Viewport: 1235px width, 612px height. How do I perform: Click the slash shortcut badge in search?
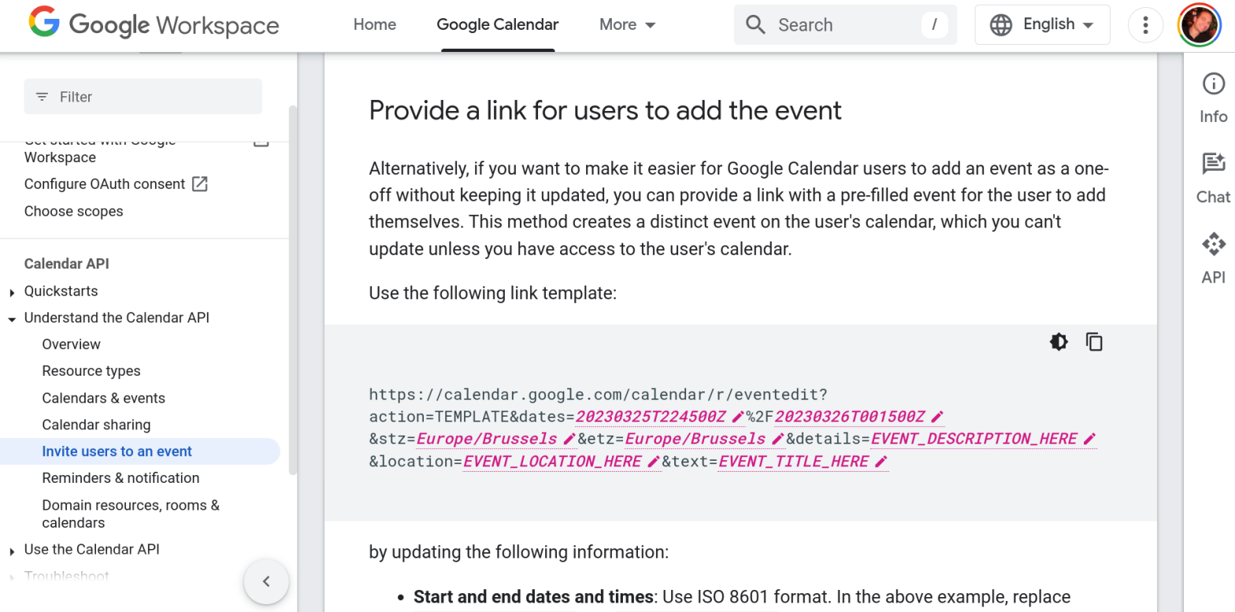(934, 24)
